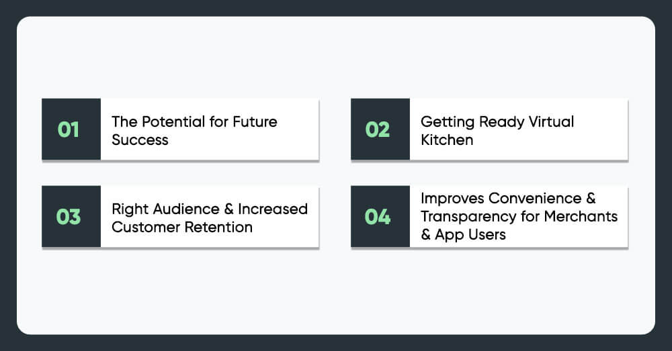Click 'Right Audience & Increased' text line
The width and height of the screenshot is (672, 351).
[x=210, y=209]
